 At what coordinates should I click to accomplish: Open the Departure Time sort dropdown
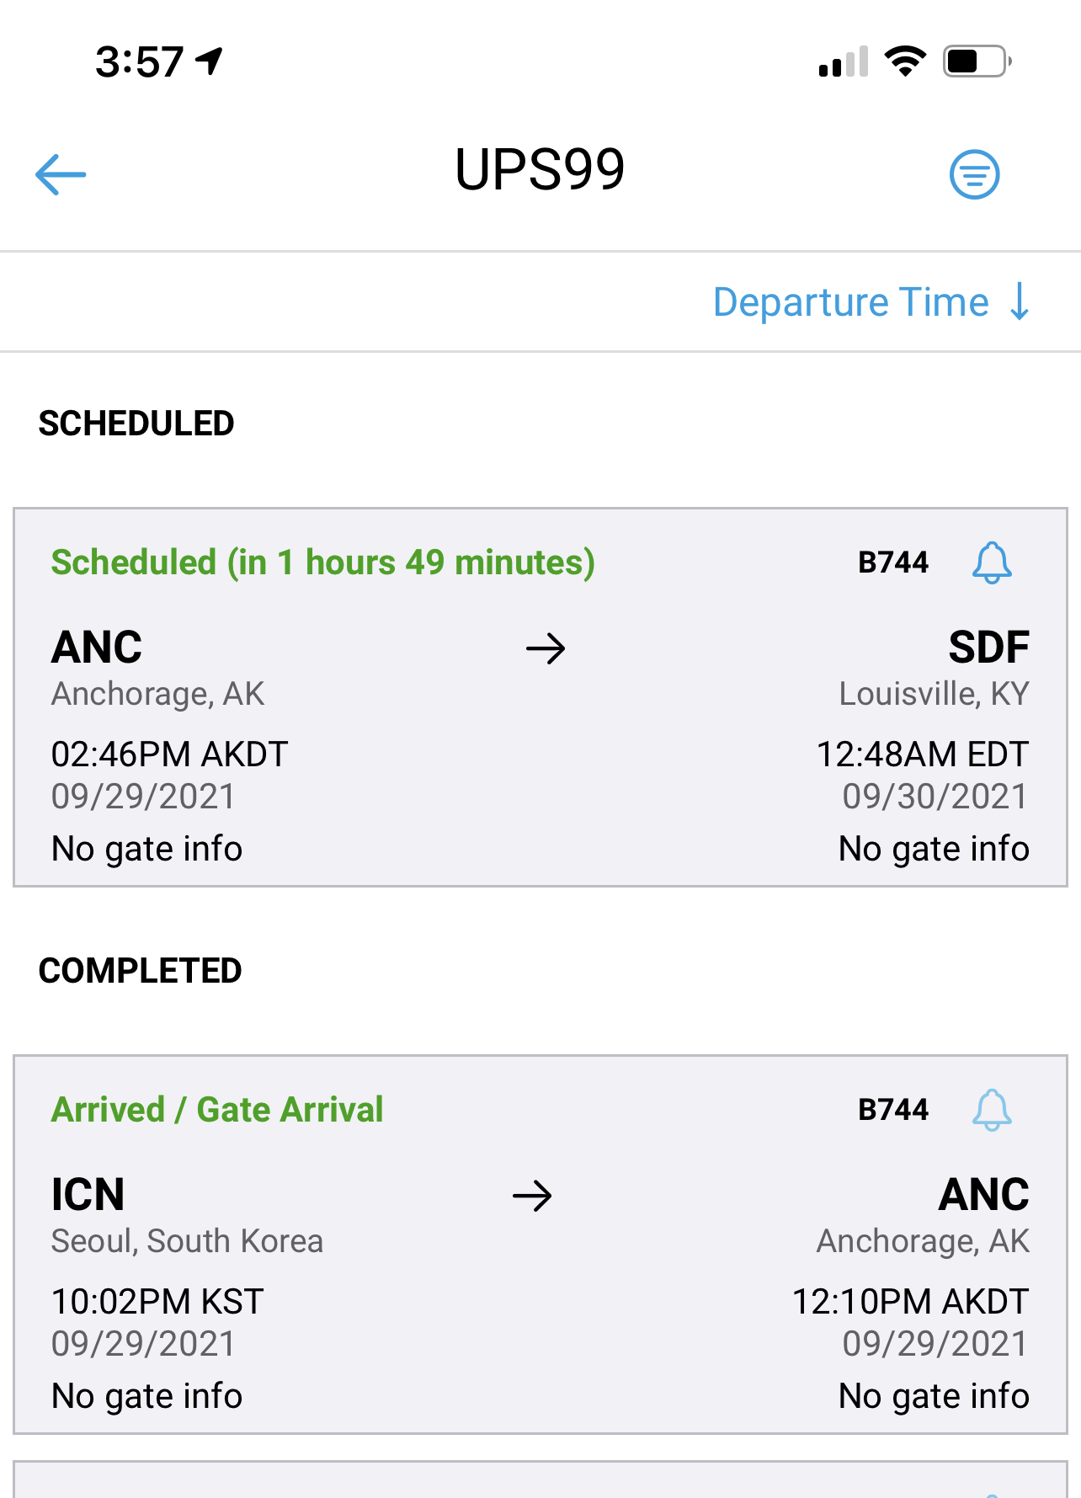pyautogui.click(x=850, y=302)
